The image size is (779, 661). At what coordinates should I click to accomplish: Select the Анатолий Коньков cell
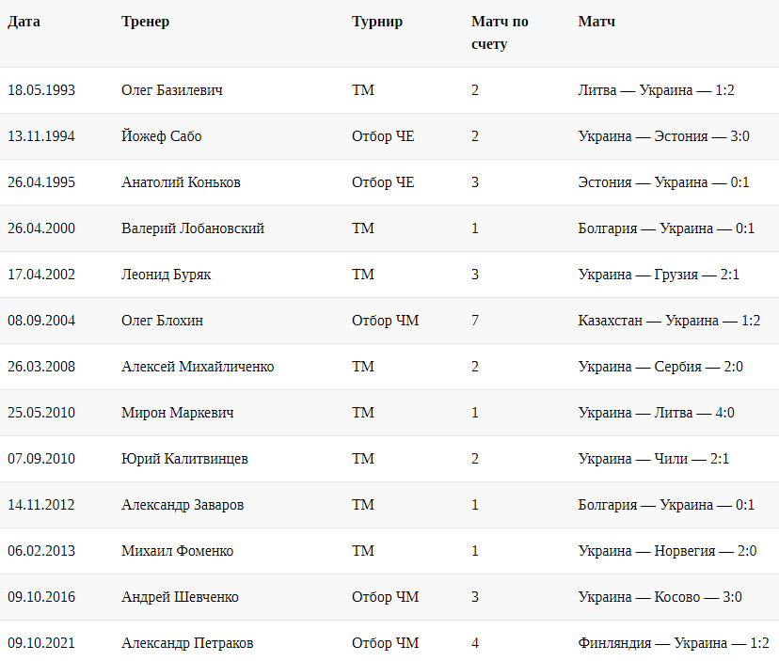tap(181, 182)
